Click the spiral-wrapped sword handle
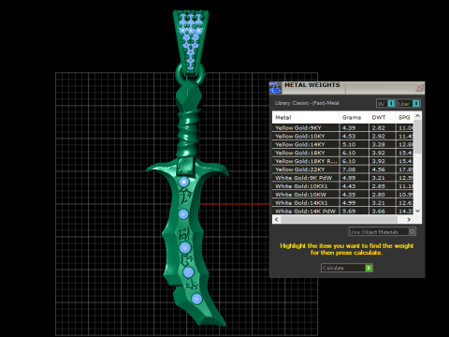Image resolution: width=449 pixels, height=337 pixels. point(189,133)
